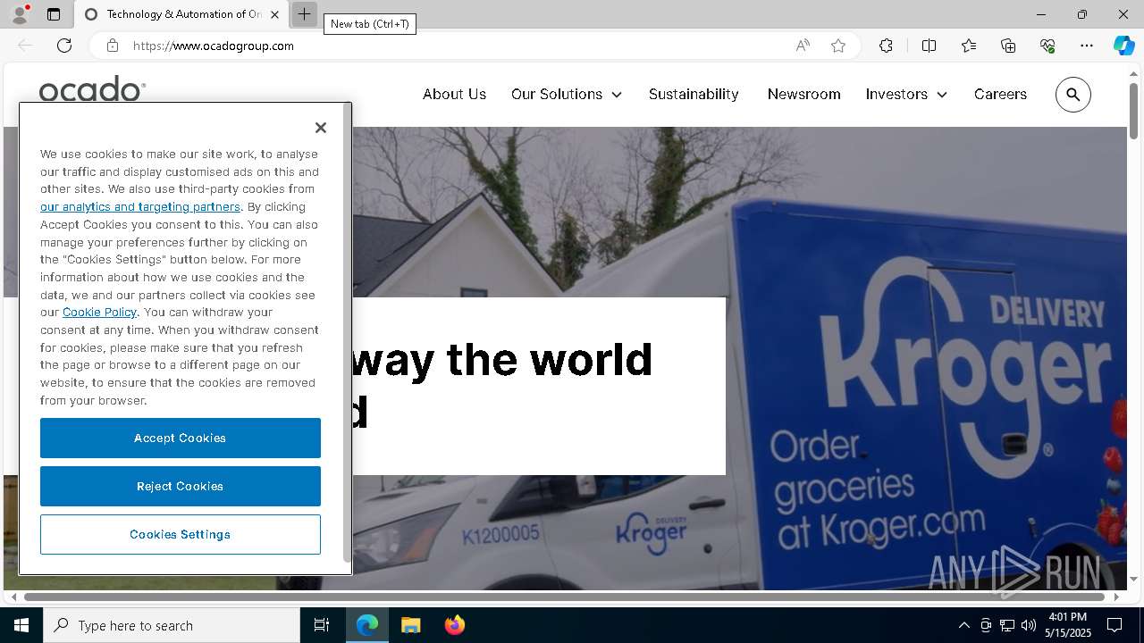
Task: Toggle split screen icon
Action: (929, 46)
